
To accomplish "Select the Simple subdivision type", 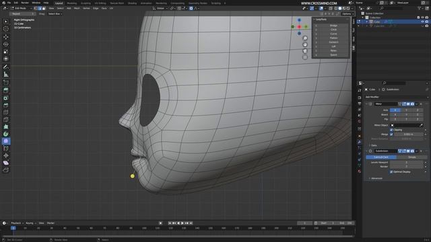I will 412,157.
